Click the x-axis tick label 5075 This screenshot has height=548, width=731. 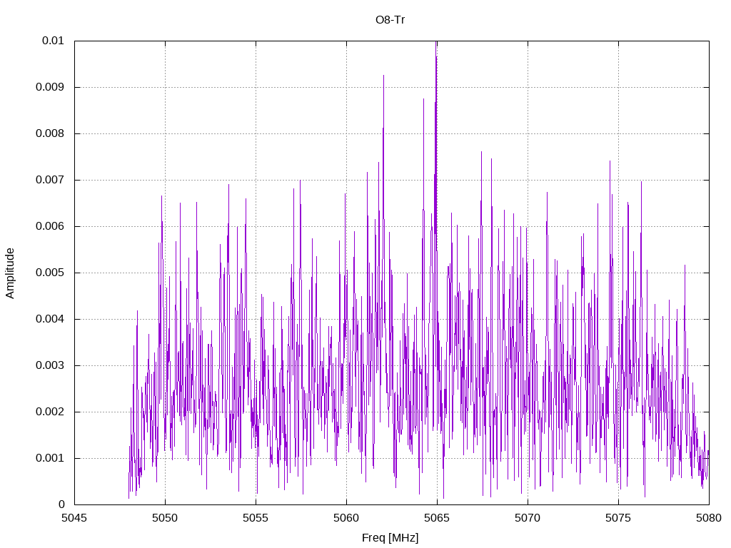coord(619,518)
